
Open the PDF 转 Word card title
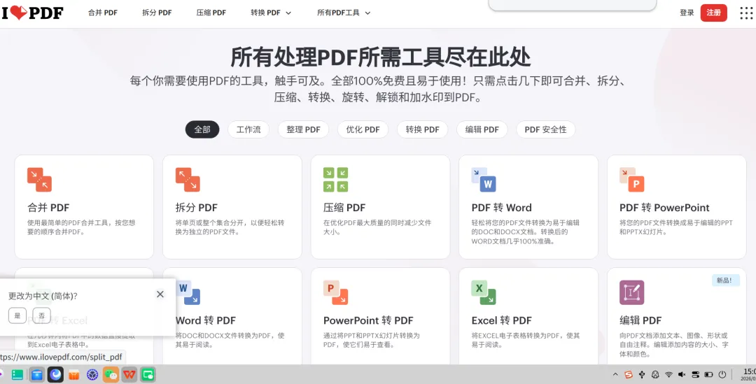501,208
